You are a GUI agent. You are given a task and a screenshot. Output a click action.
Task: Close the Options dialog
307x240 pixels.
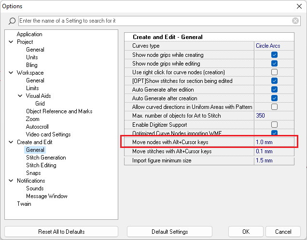[299, 6]
